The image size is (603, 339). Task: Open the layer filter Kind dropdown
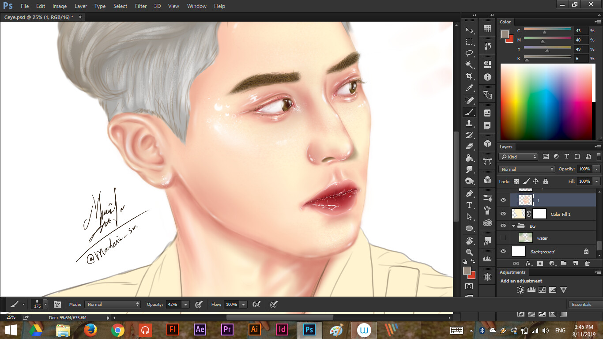point(518,157)
